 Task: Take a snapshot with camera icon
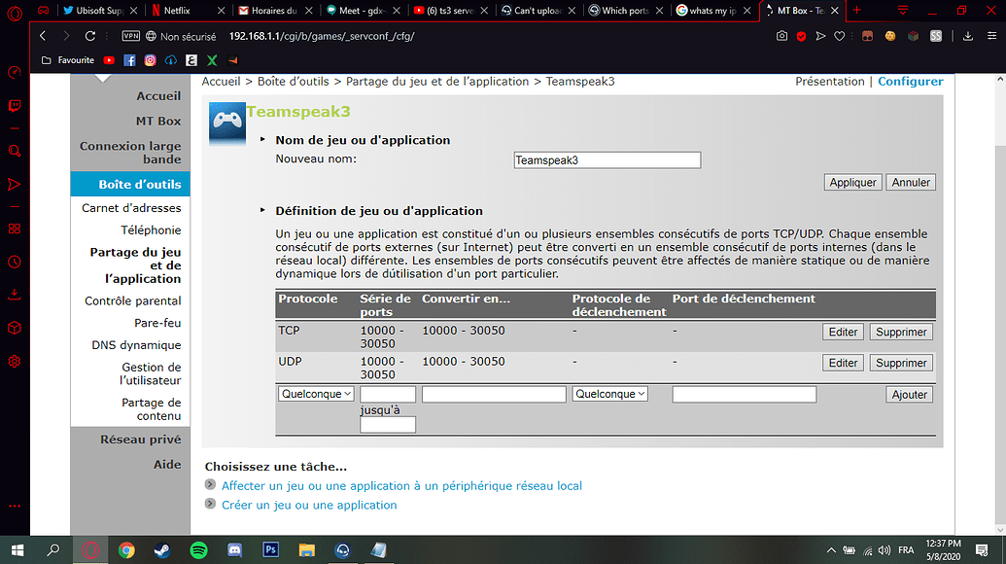tap(781, 36)
